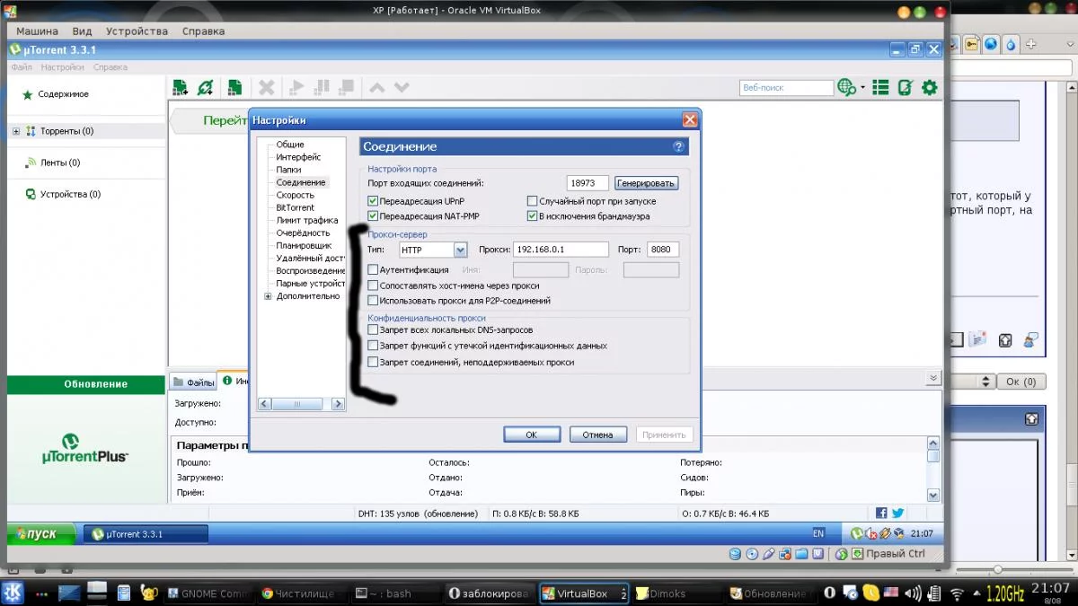The image size is (1078, 606).
Task: Enable Использовать прокси для P2P-соединений
Action: [x=373, y=301]
